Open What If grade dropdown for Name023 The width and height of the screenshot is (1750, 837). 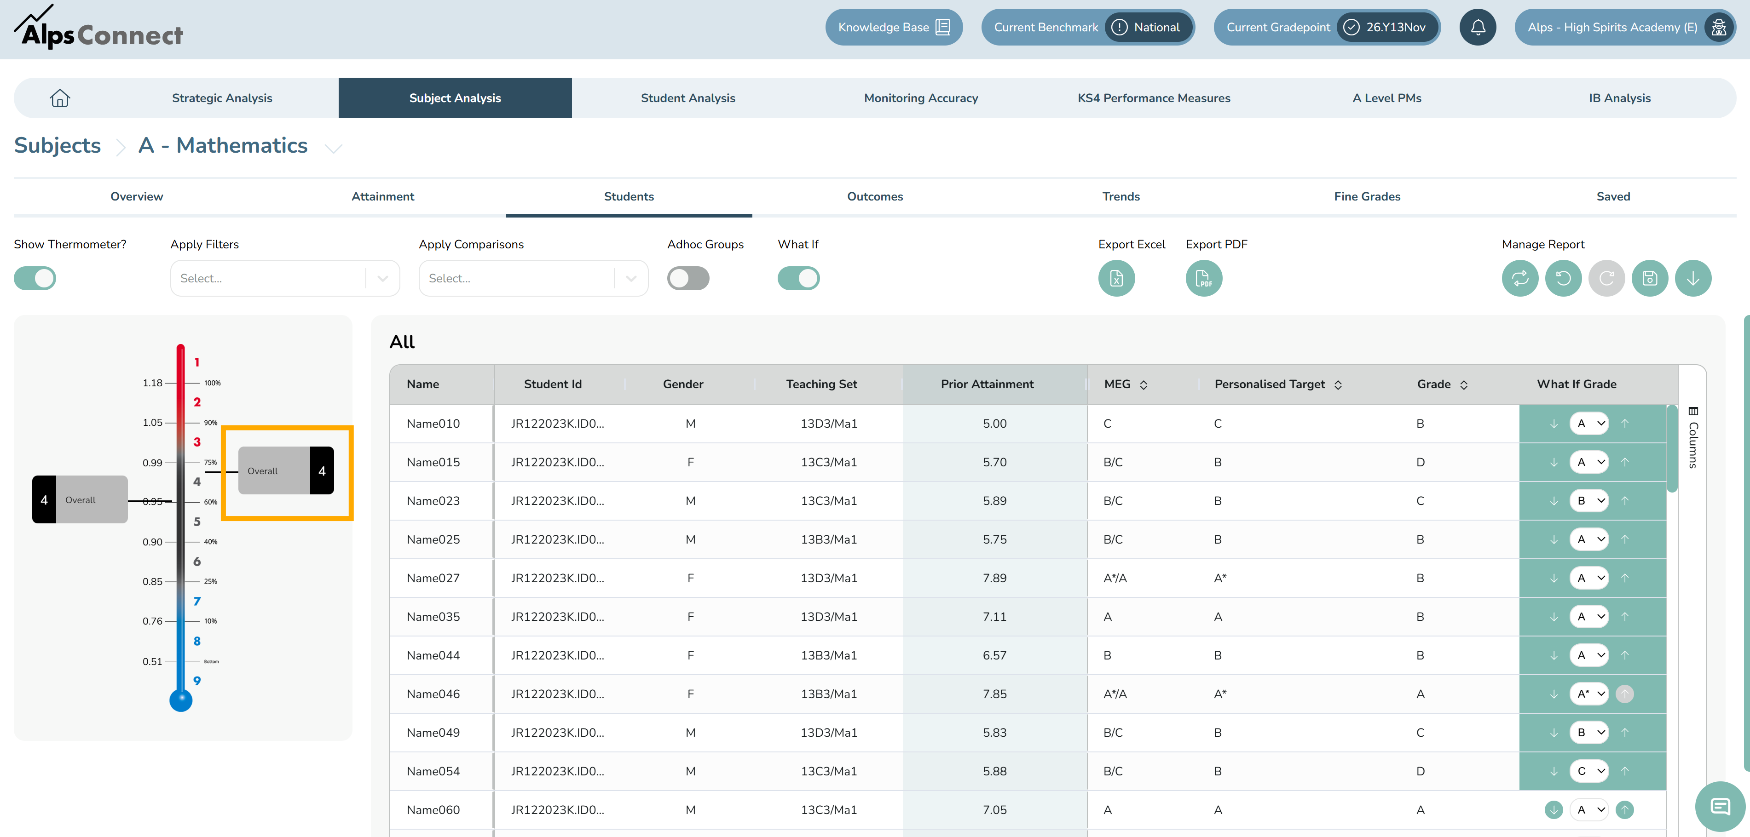[x=1589, y=501]
